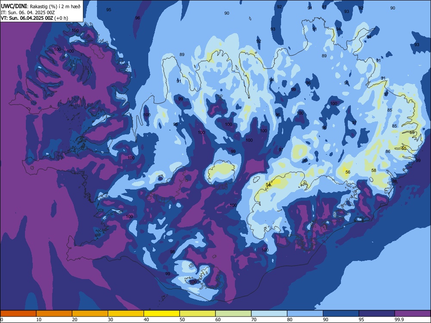The image size is (431, 323).
Task: Click the orange 10–20 legend swatch
Action: pos(54,314)
